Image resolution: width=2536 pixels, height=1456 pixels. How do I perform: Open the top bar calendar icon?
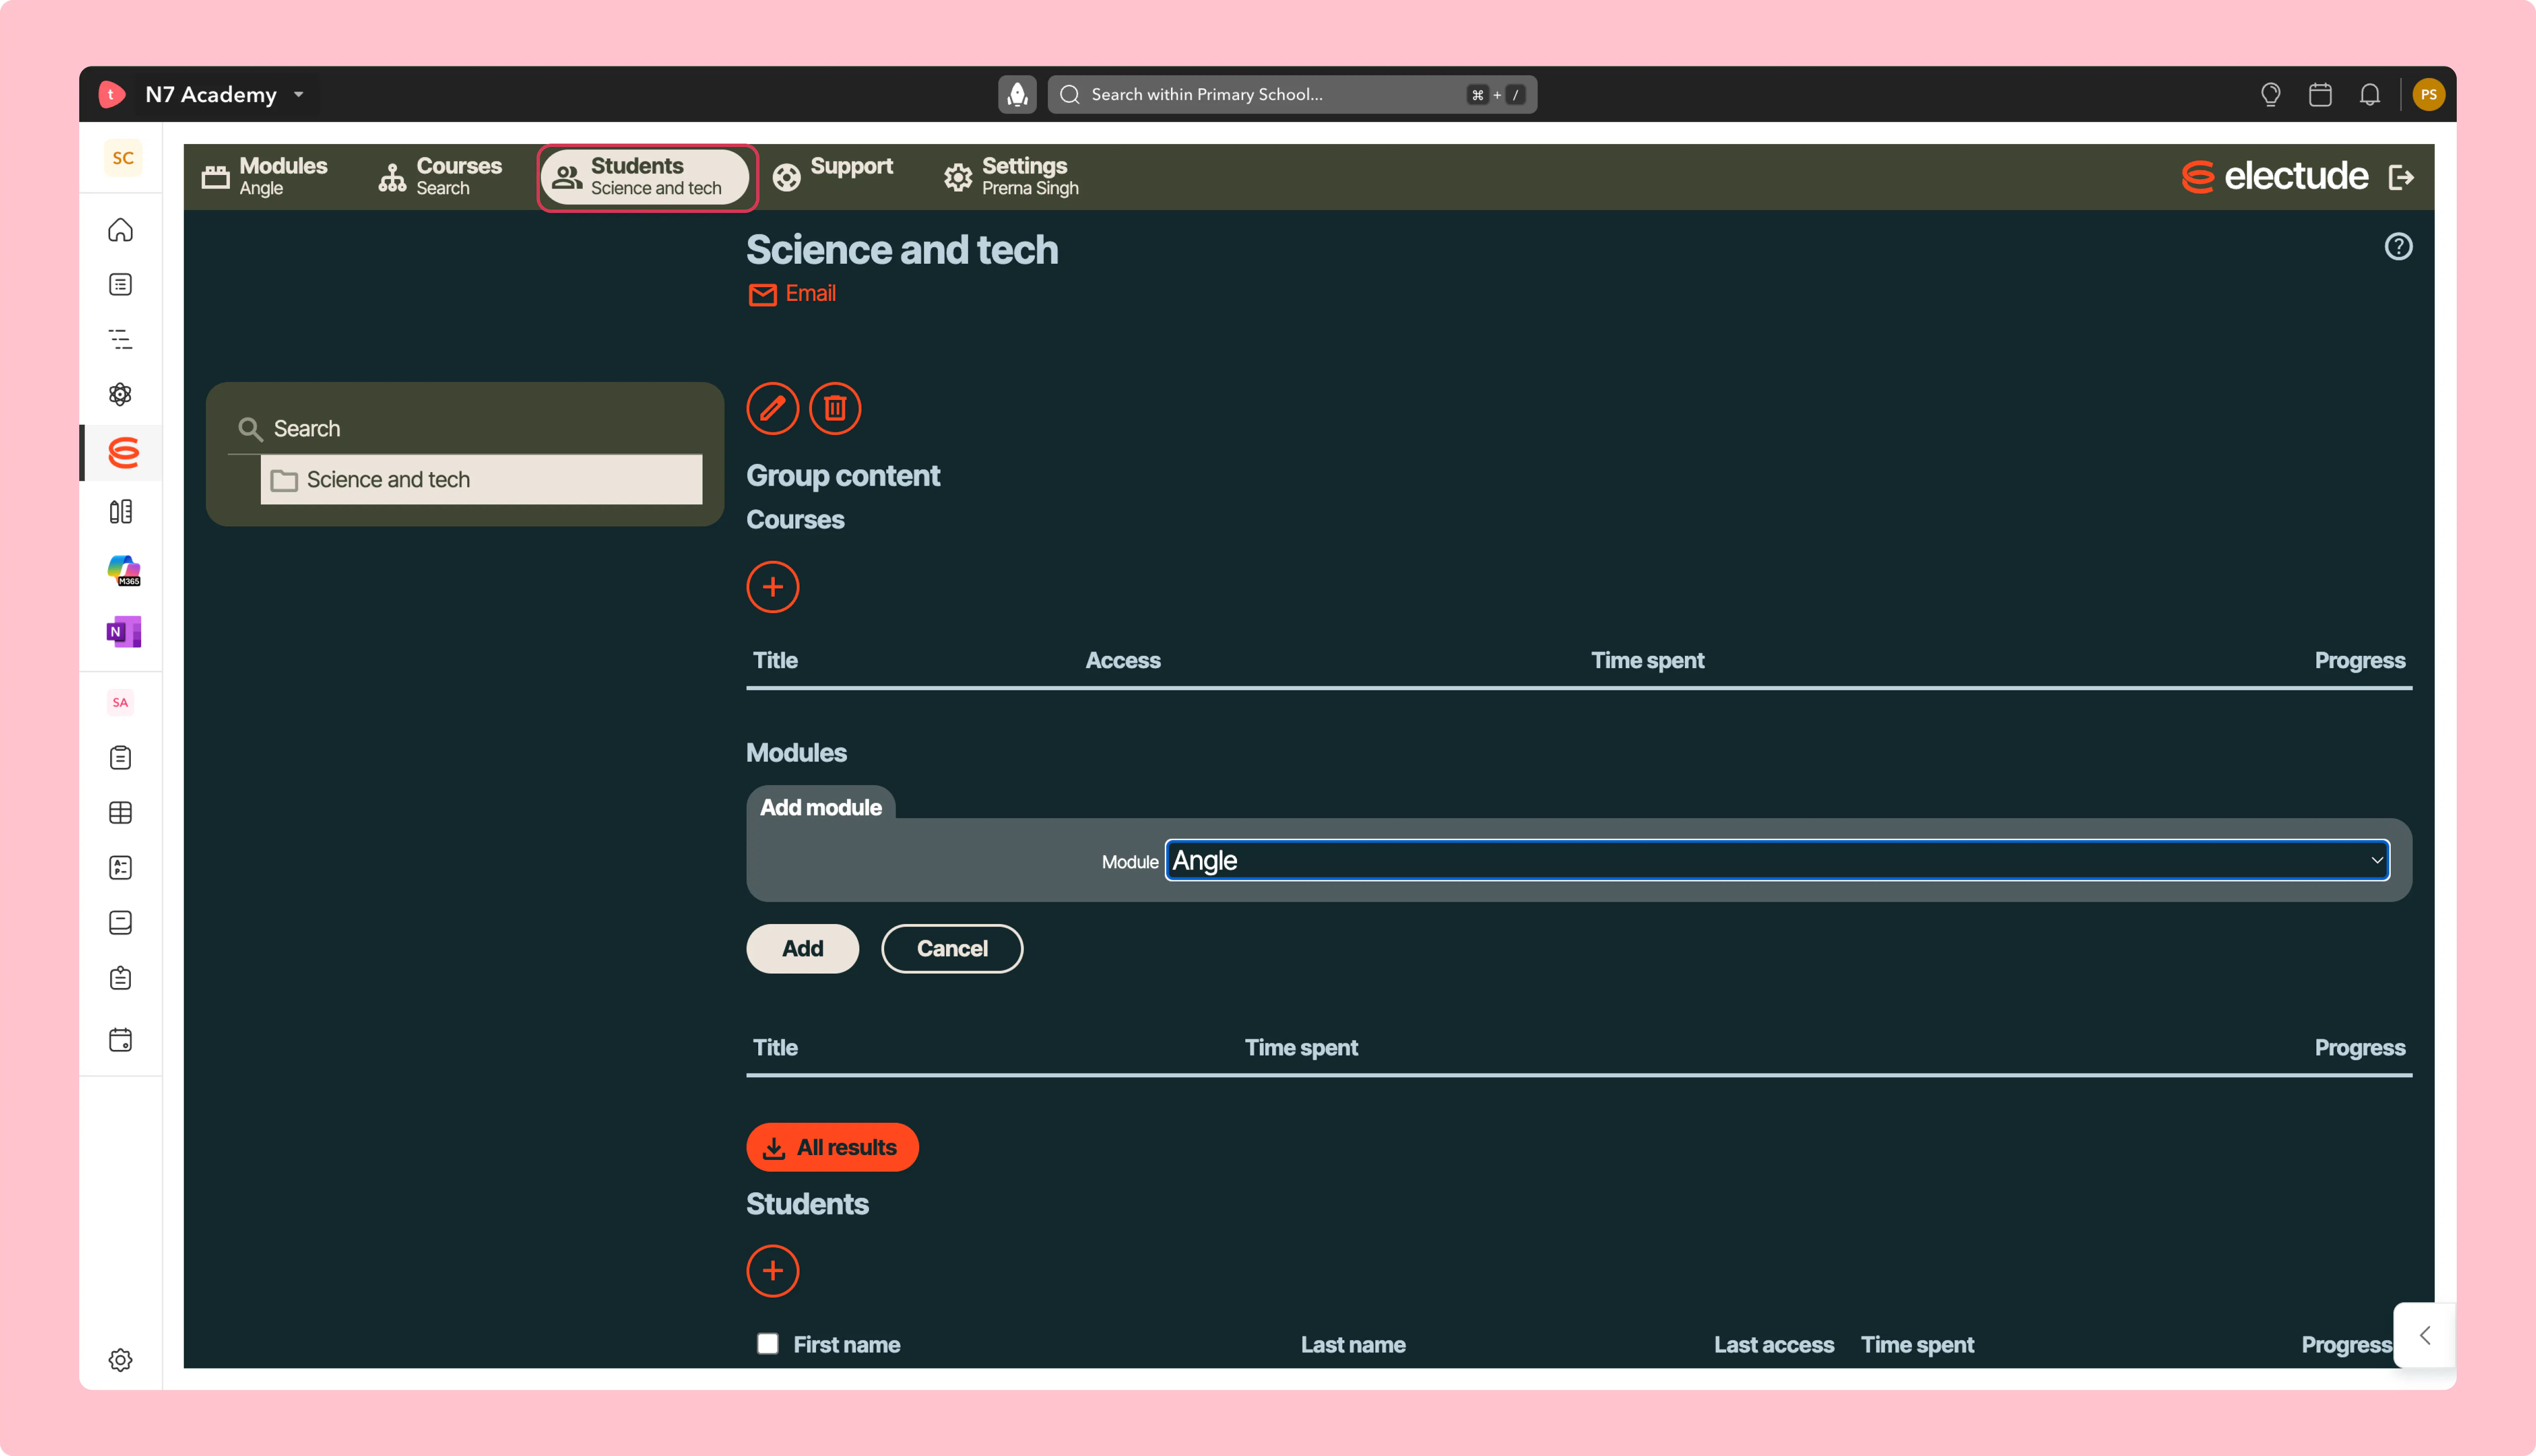point(2320,94)
